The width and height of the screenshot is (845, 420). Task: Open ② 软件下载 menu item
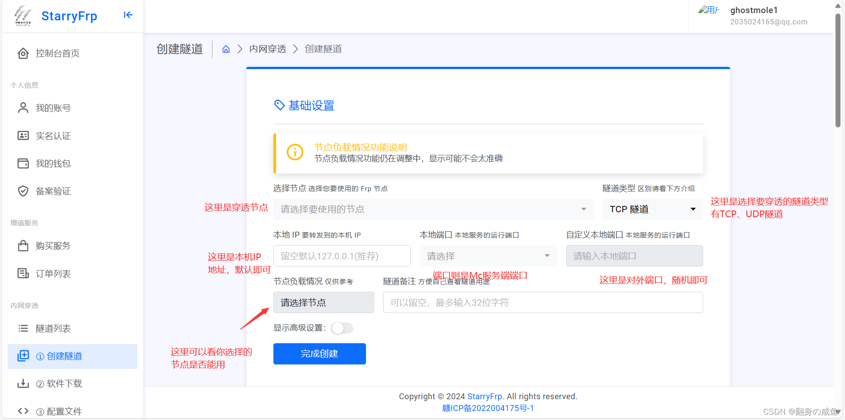(x=72, y=384)
